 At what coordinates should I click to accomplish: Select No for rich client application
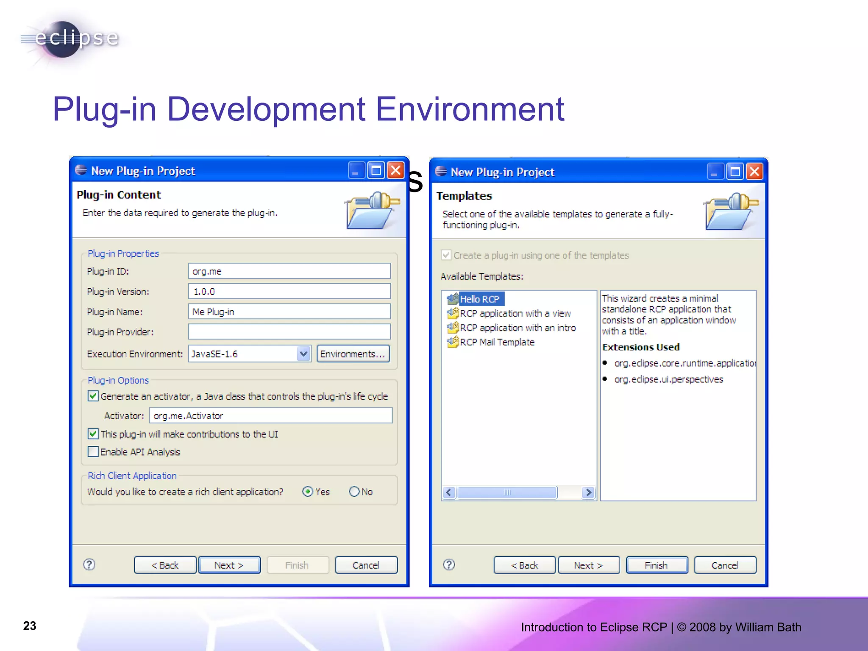(x=354, y=492)
